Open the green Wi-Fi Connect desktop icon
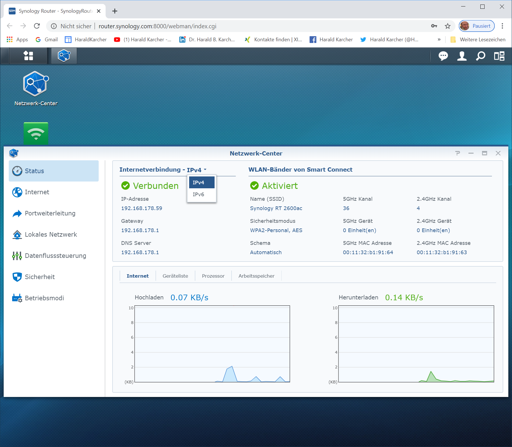 point(36,133)
